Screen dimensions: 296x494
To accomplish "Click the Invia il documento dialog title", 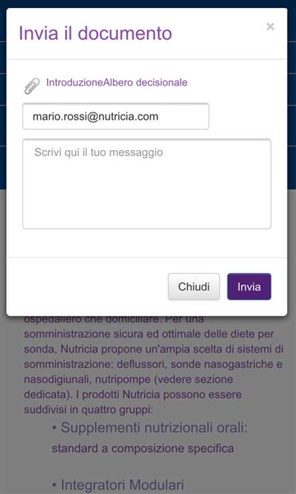I will click(96, 33).
